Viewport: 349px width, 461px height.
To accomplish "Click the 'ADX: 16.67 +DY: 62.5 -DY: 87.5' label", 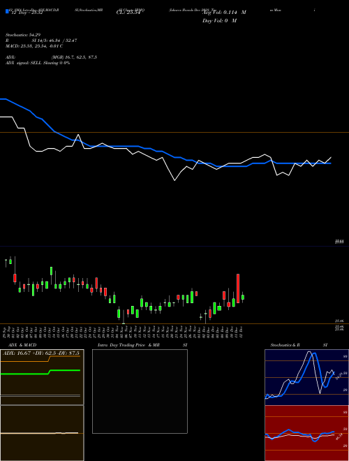I will point(41,353).
